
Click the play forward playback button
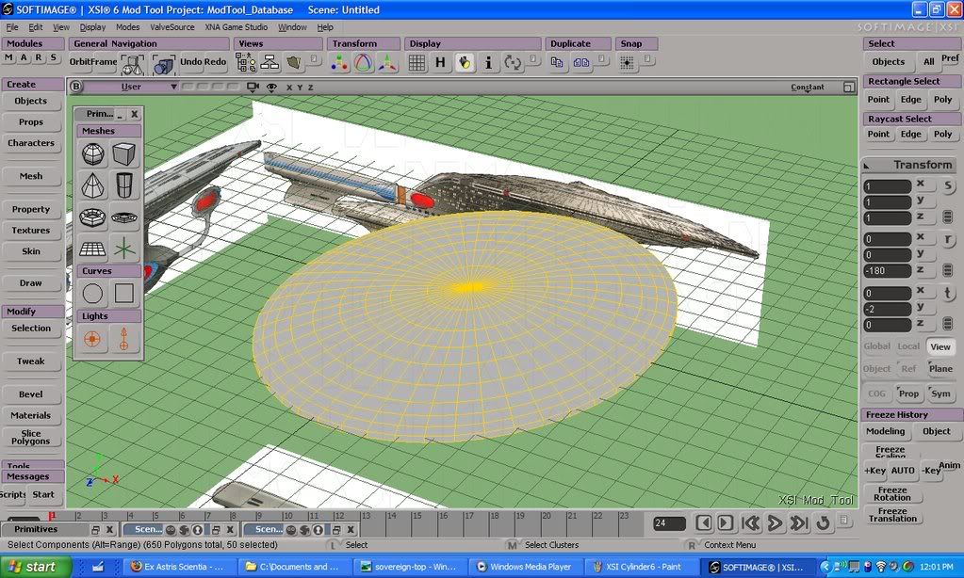click(775, 522)
